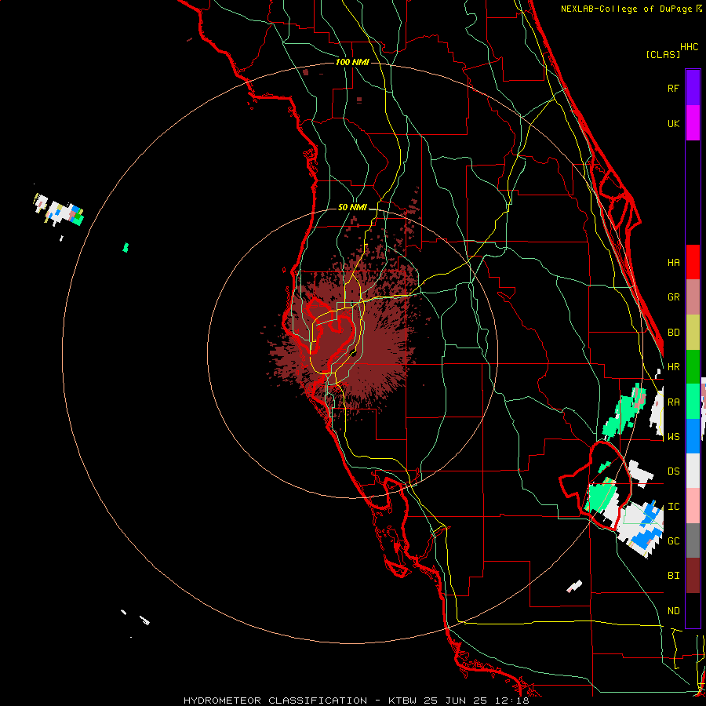Image resolution: width=706 pixels, height=706 pixels.
Task: Pick the white DS legend swatch
Action: pos(693,471)
